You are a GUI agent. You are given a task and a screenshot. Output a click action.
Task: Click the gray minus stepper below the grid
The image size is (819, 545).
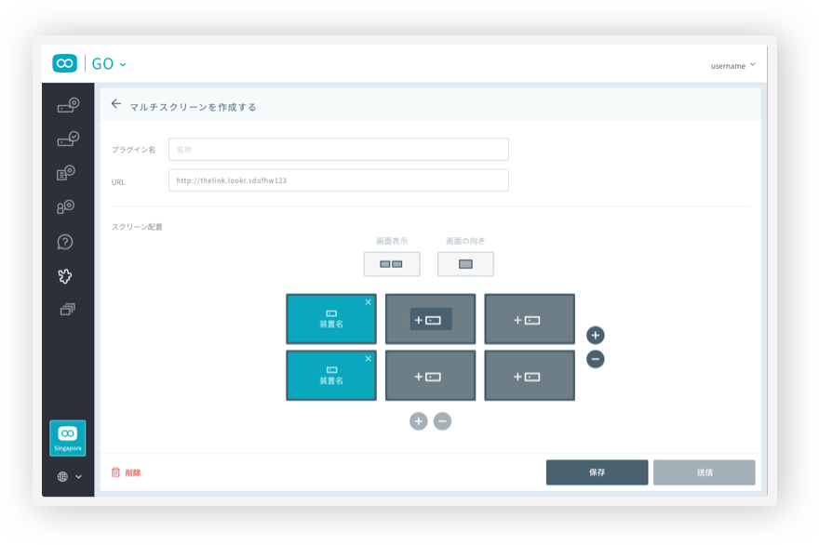(x=443, y=421)
